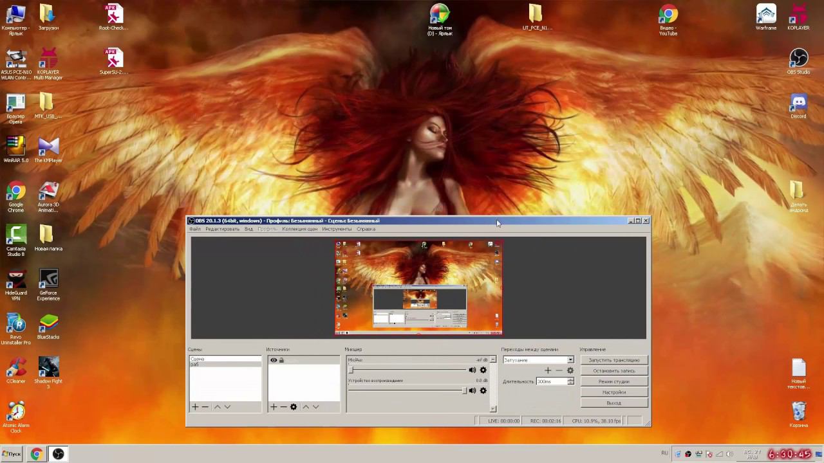Open the Корзина recycle bin icon
This screenshot has width=824, height=463.
[x=798, y=415]
